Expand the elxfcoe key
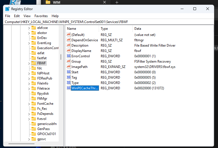The height and width of the screenshot is (148, 218). pos(29,28)
